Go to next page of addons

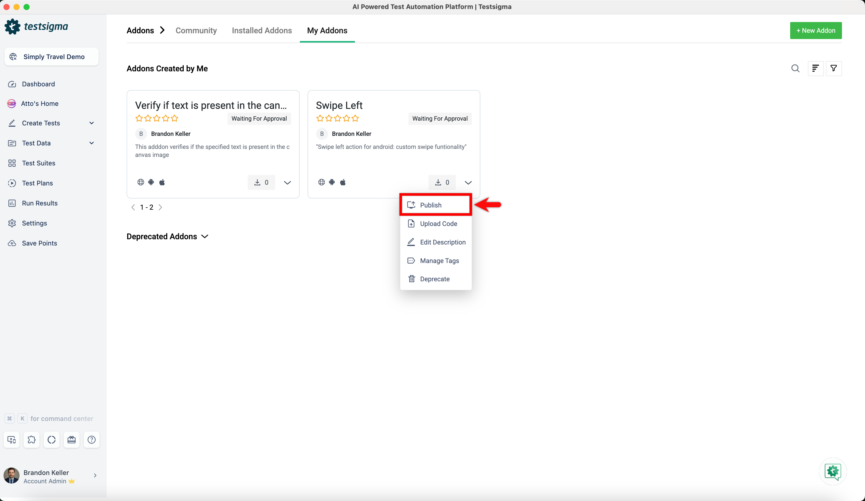pos(160,207)
